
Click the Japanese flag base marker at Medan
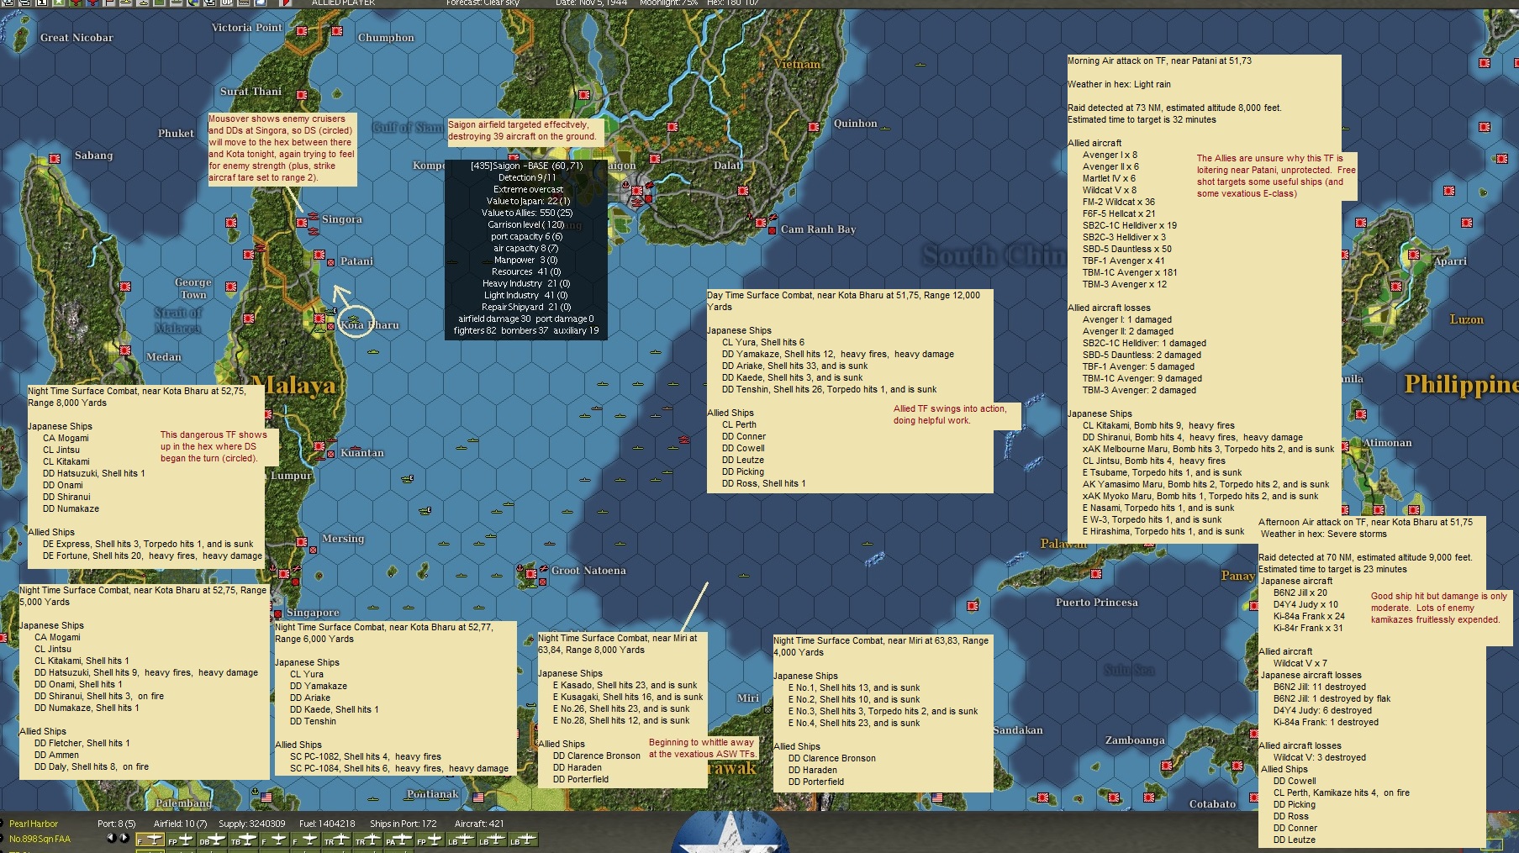coord(126,350)
